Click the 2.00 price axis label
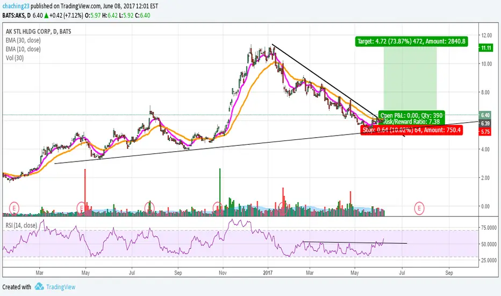Viewport: 501px width, 296px height. coord(485,178)
